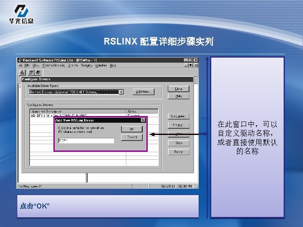Click the RSLinx application icon in title bar
303x227 pixels.
20,60
